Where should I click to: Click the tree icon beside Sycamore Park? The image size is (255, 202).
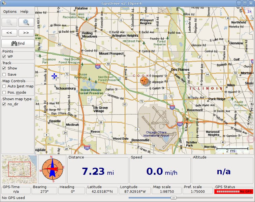coord(40,56)
